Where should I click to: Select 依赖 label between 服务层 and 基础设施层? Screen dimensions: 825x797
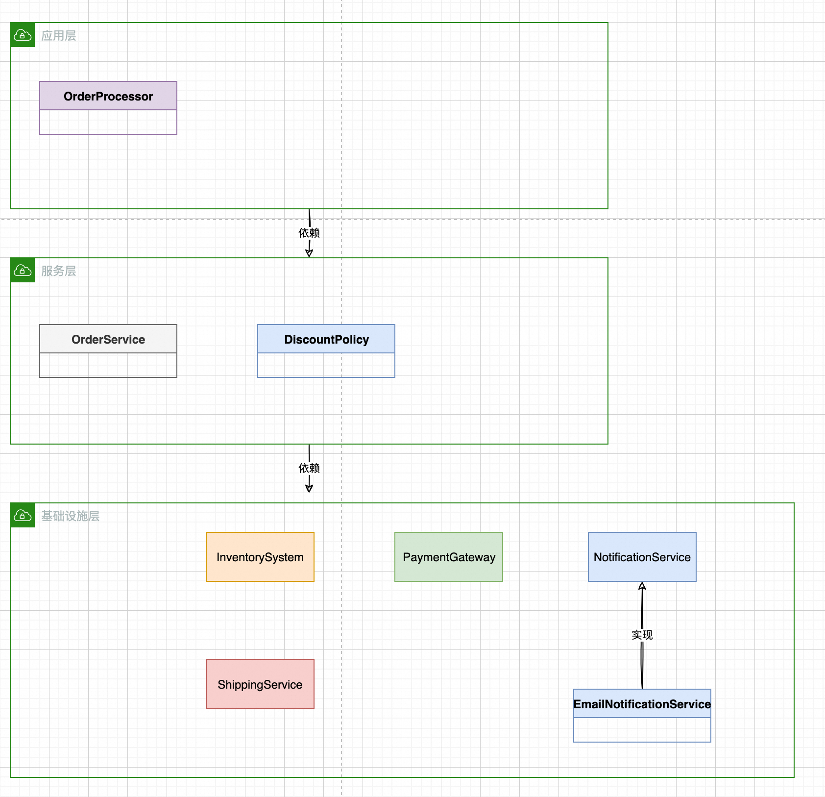309,468
